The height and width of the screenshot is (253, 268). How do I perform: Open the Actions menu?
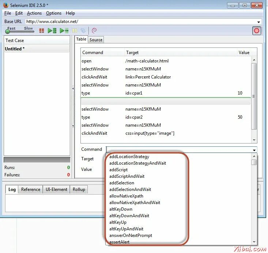click(34, 13)
